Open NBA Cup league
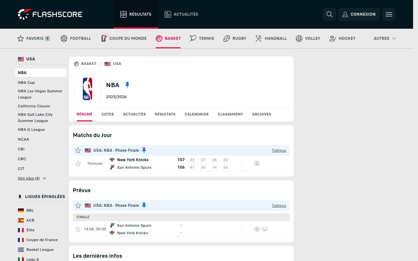 click(26, 83)
